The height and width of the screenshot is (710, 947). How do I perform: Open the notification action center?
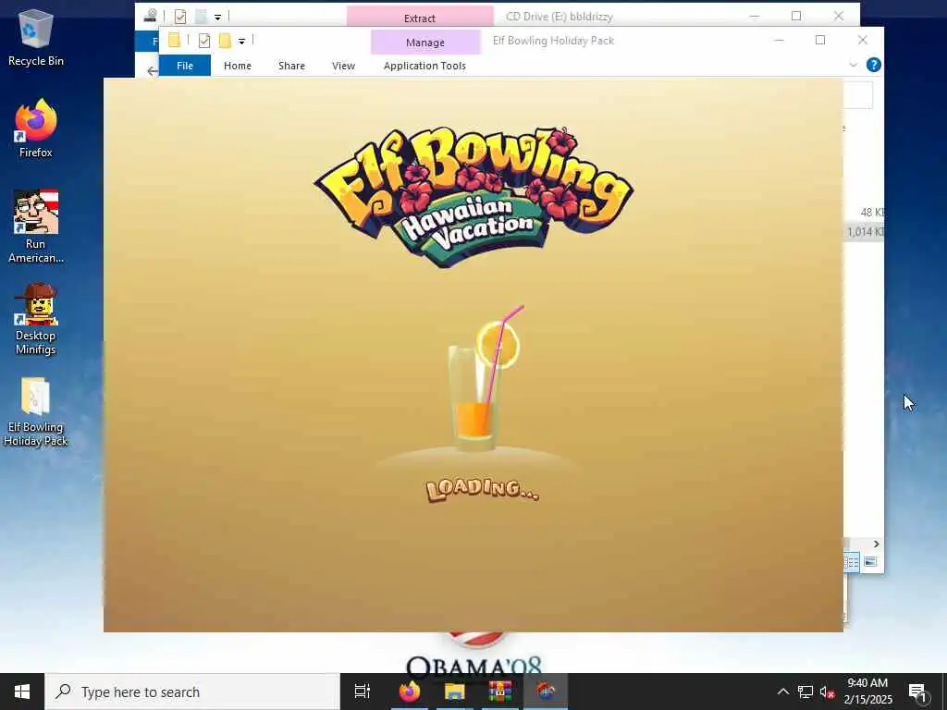pos(917,692)
